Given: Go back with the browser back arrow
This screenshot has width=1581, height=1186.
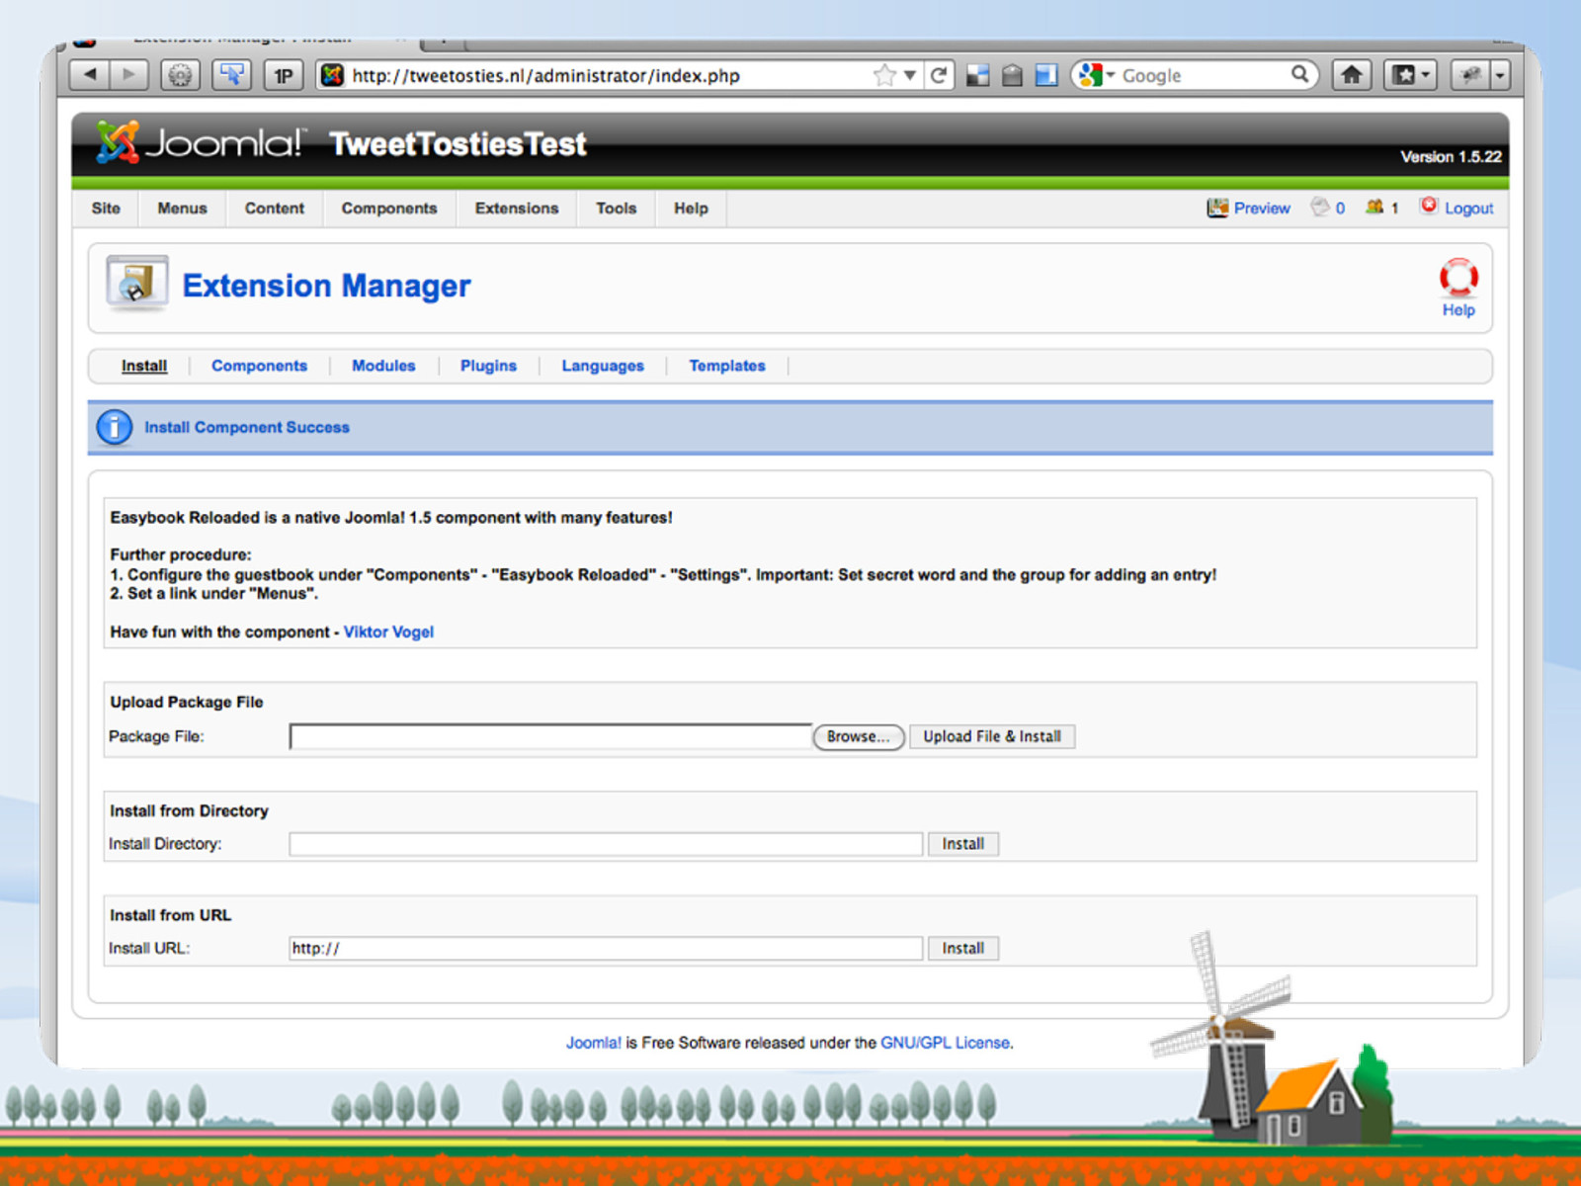Looking at the screenshot, I should (x=90, y=75).
